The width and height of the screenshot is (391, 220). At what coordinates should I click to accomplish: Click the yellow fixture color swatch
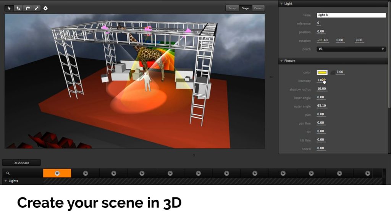tap(322, 72)
